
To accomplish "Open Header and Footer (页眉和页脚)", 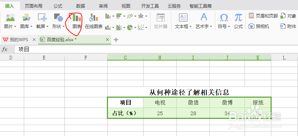I will (x=263, y=16).
